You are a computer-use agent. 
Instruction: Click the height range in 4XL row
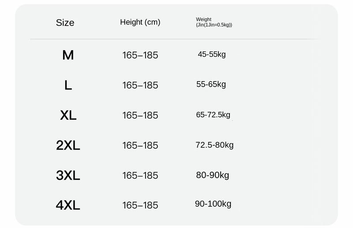coord(140,205)
